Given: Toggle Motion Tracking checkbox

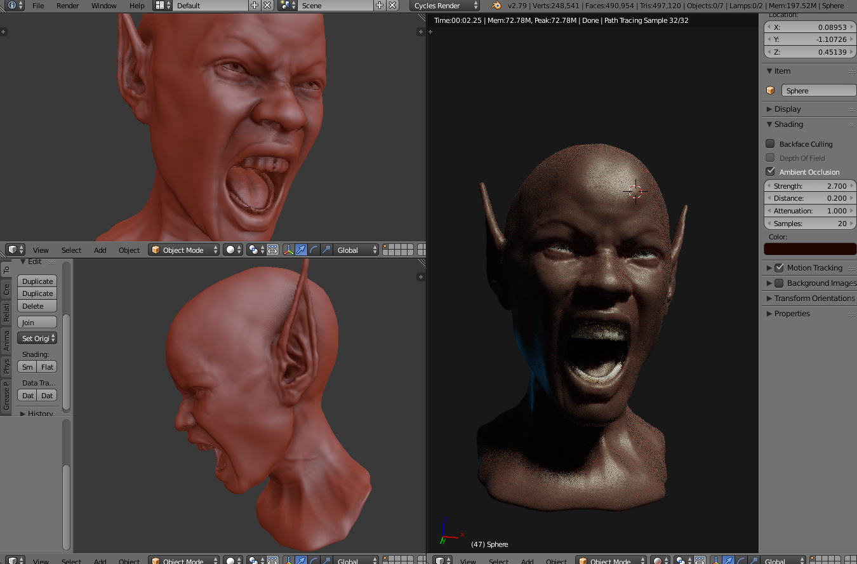Looking at the screenshot, I should [x=780, y=267].
